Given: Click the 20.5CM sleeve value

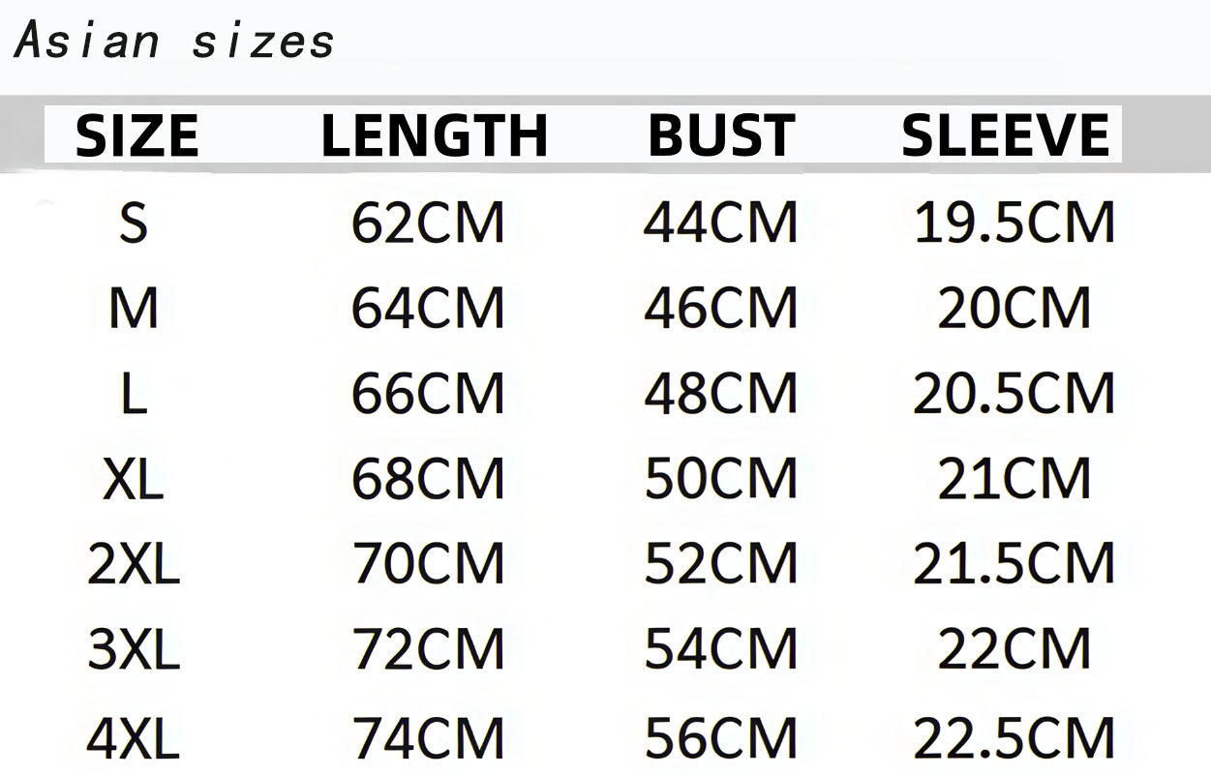Looking at the screenshot, I should 1014,394.
